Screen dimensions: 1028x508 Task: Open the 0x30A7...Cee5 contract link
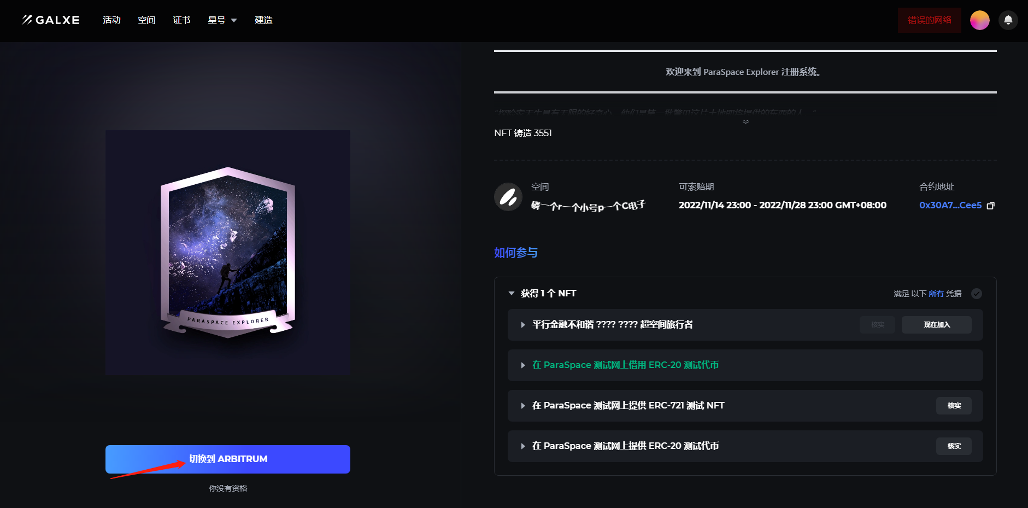click(950, 206)
